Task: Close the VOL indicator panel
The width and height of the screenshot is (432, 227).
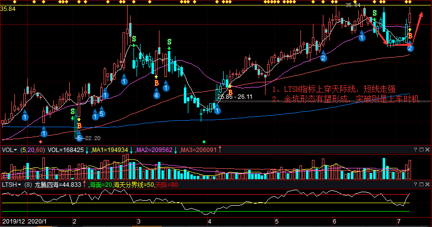Action: click(428, 150)
